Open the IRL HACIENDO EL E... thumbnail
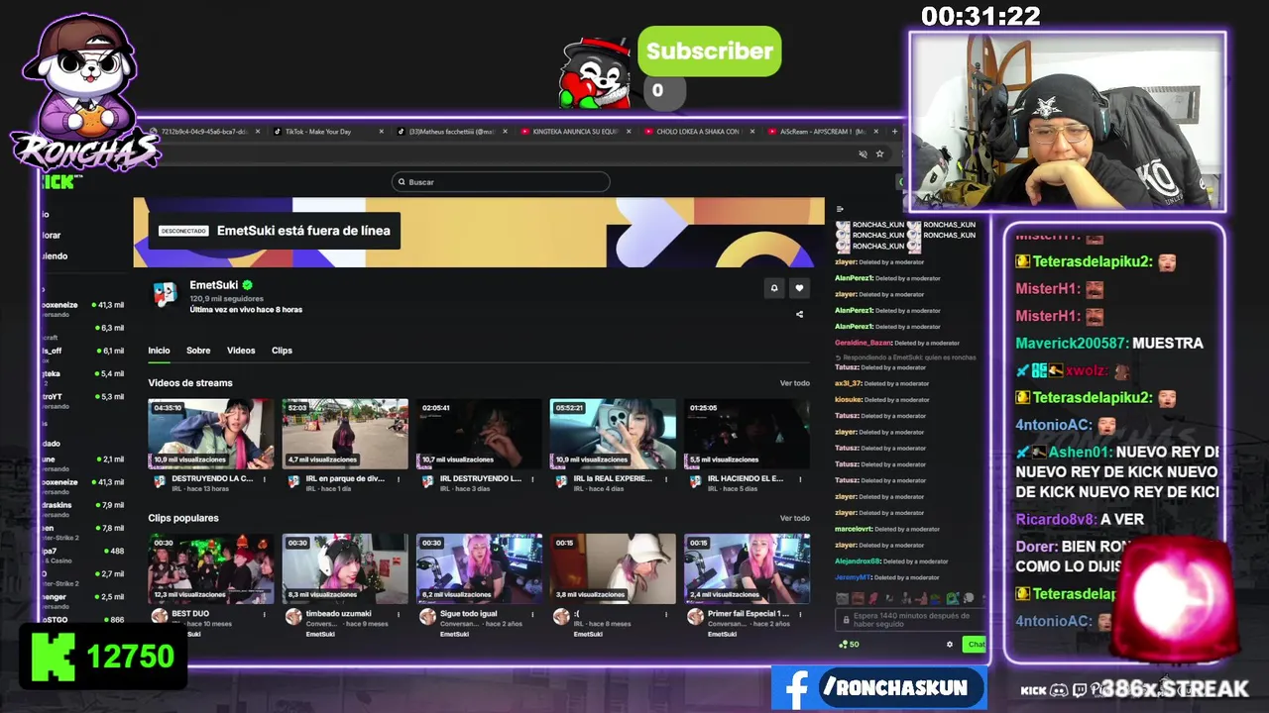This screenshot has width=1269, height=713. pyautogui.click(x=747, y=434)
